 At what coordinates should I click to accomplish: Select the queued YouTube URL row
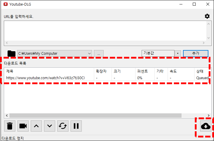point(107,78)
